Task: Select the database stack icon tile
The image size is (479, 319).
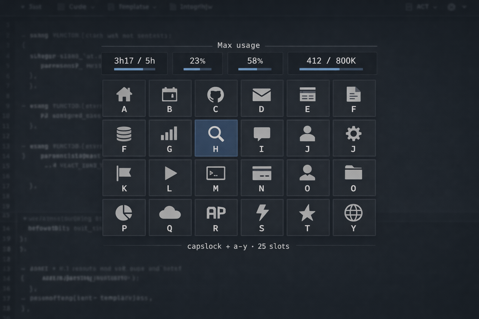Action: pyautogui.click(x=124, y=138)
